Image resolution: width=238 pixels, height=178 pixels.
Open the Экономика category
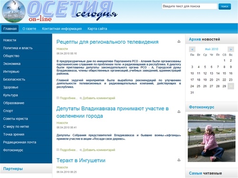[12, 64]
